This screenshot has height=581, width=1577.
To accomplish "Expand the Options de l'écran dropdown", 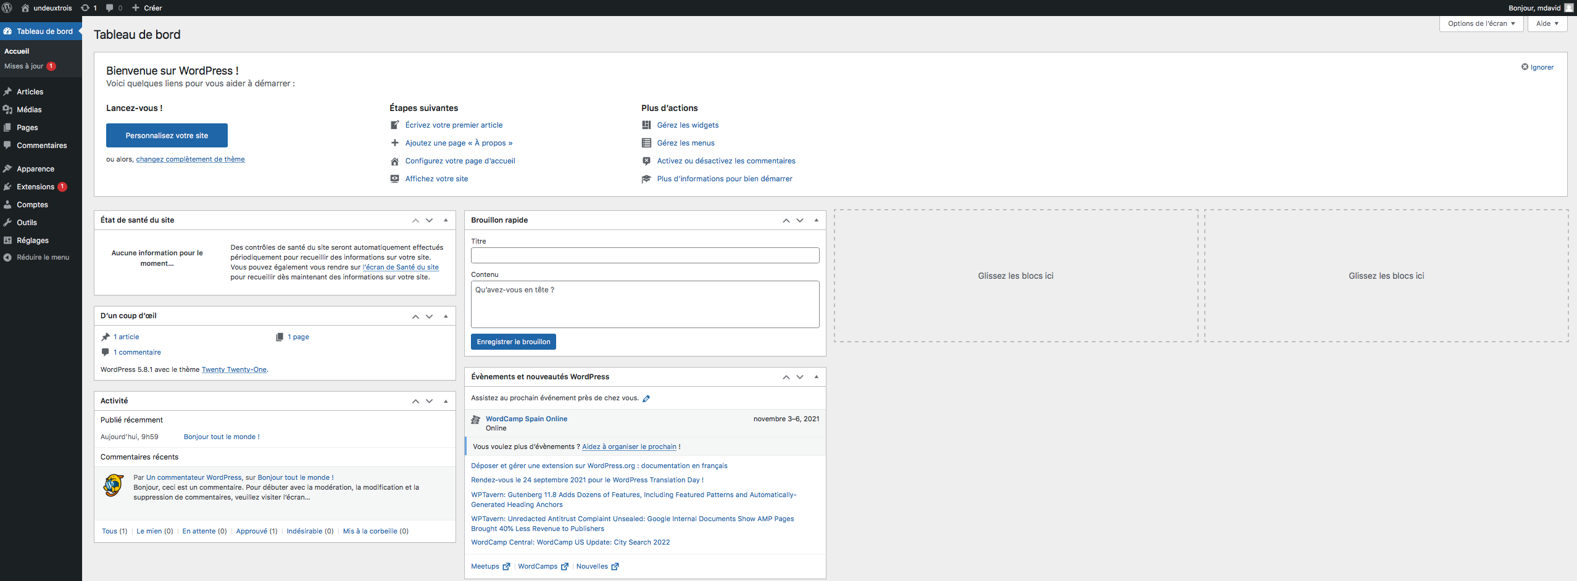I will [x=1481, y=23].
